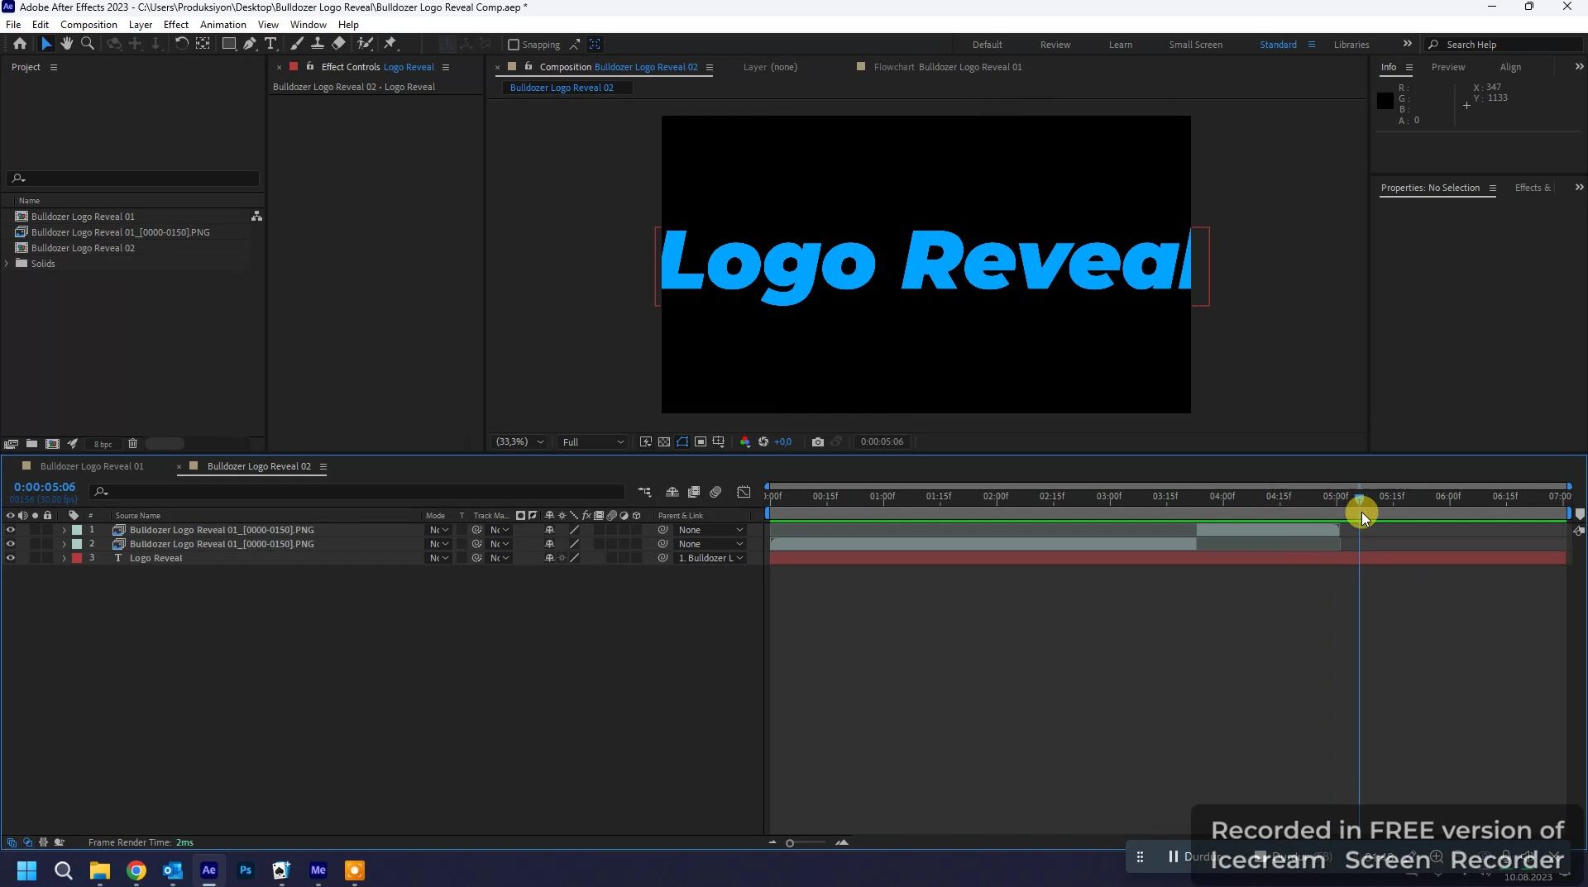Click the 8 bpc color depth button
Viewport: 1588px width, 887px height.
103,445
